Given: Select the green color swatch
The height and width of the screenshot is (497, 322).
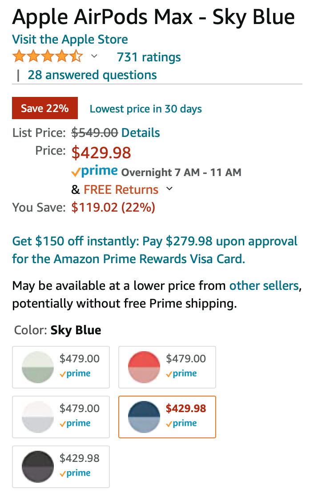Looking at the screenshot, I should pyautogui.click(x=38, y=367).
